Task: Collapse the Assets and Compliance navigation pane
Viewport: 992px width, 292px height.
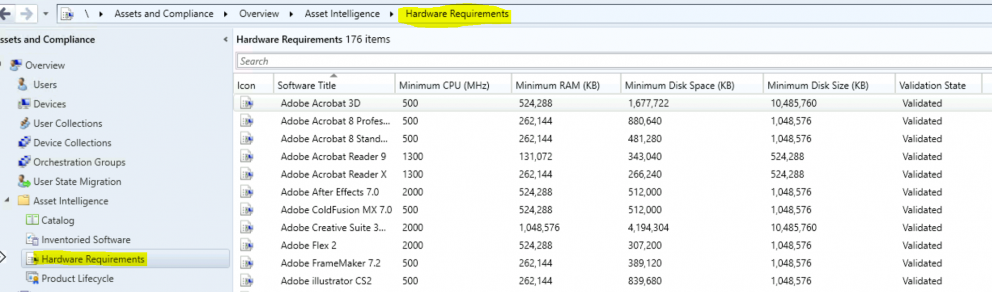Action: 225,39
